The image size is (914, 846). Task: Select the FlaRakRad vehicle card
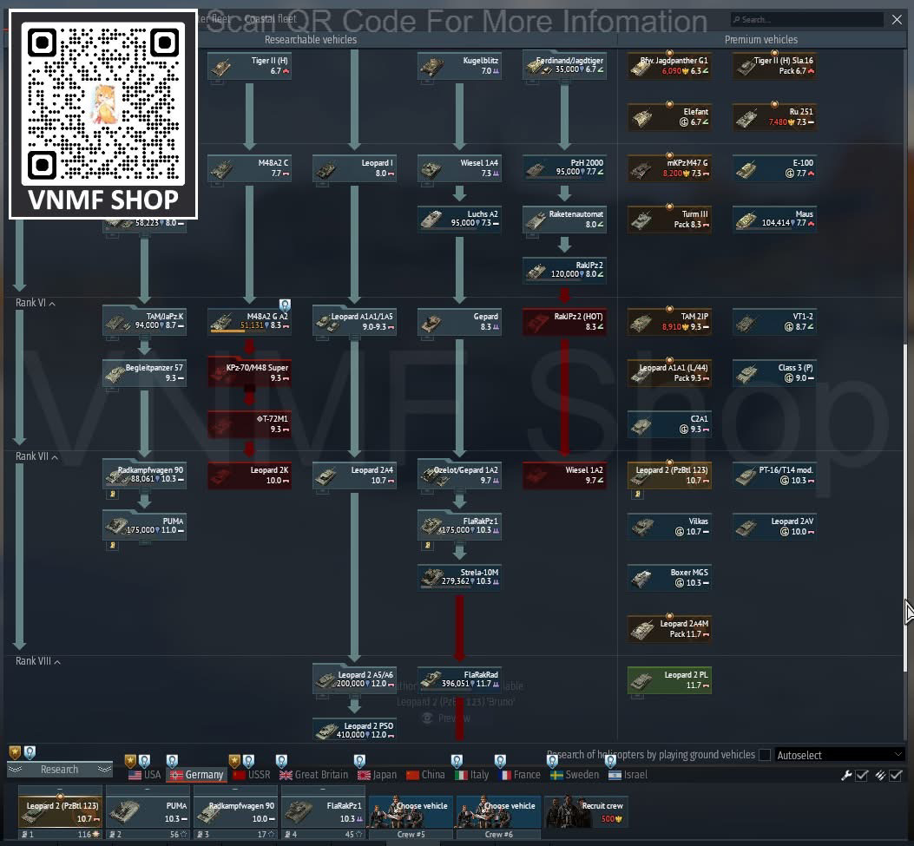[459, 680]
